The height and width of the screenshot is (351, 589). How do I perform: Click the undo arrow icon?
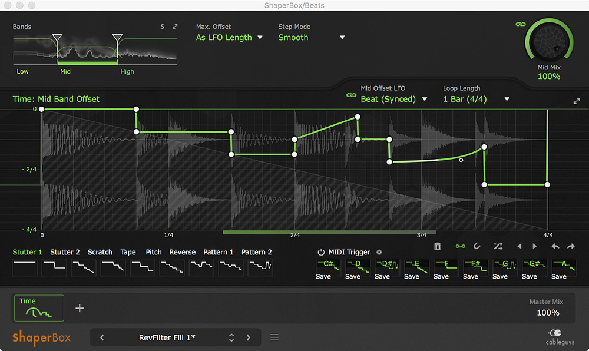(555, 246)
